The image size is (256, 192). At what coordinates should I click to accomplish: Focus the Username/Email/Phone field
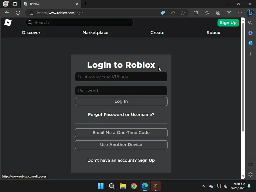click(x=121, y=77)
